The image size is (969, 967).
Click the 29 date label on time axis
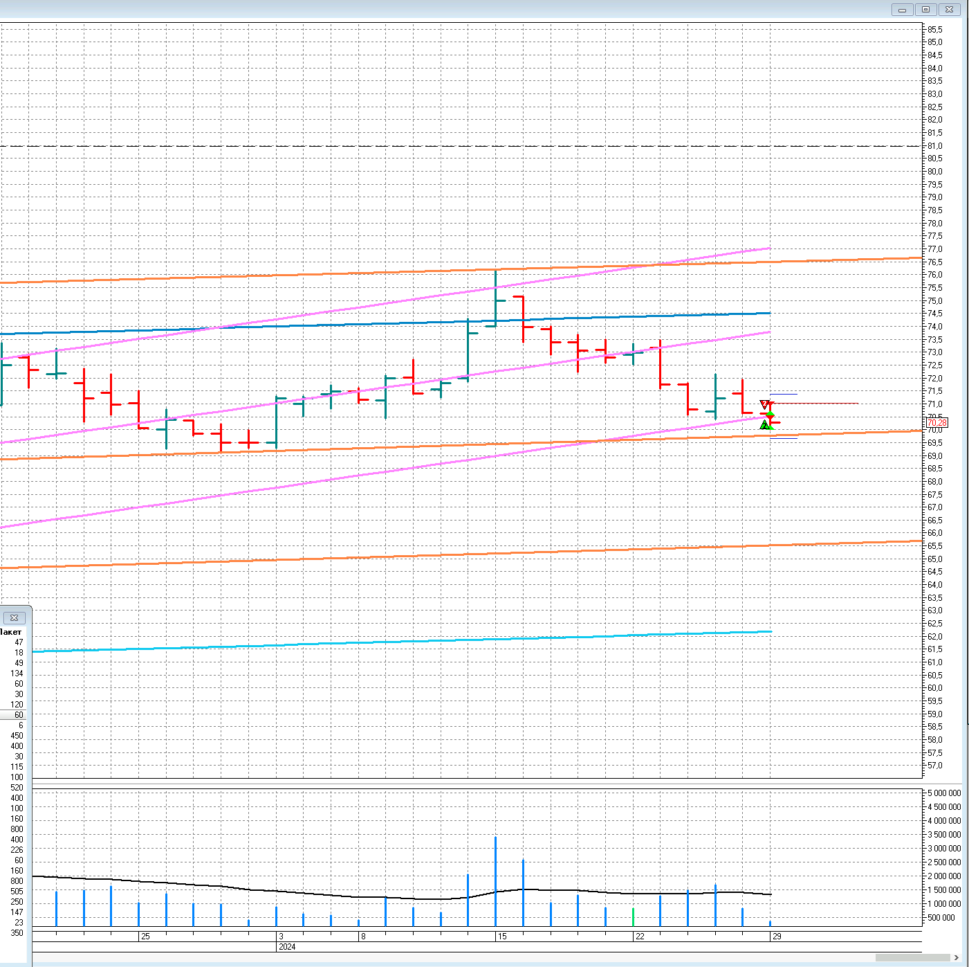[x=777, y=937]
